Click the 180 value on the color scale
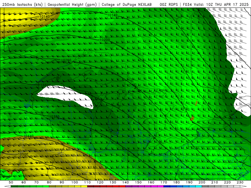Viewport: 251px width, 188px height. point(176,182)
